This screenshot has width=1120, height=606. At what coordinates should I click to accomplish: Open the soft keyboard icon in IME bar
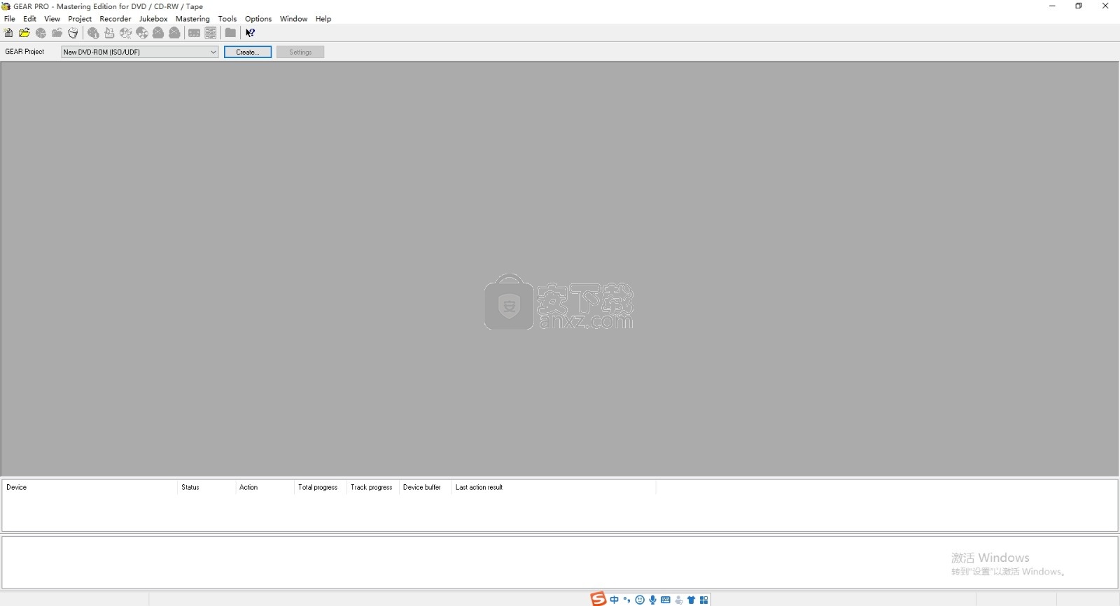click(x=666, y=600)
